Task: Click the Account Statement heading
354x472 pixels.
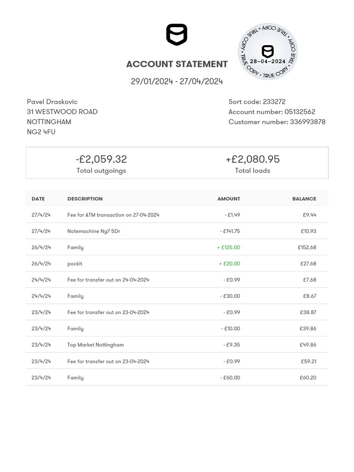Action: coord(177,64)
